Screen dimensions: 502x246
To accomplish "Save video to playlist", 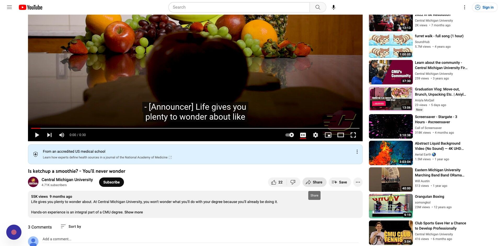I will [340, 182].
